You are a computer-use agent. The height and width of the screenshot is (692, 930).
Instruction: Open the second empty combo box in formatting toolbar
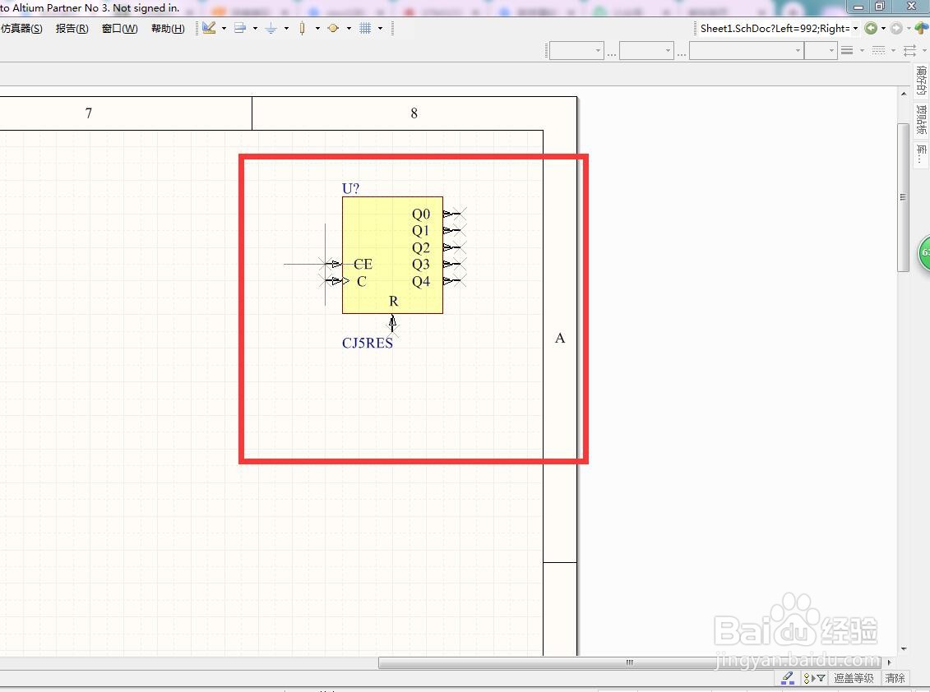pyautogui.click(x=646, y=51)
